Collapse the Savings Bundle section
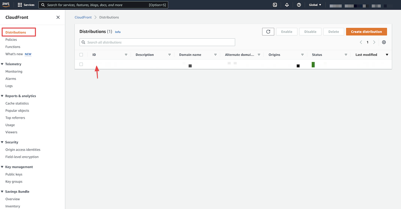401x209 pixels. click(2, 192)
